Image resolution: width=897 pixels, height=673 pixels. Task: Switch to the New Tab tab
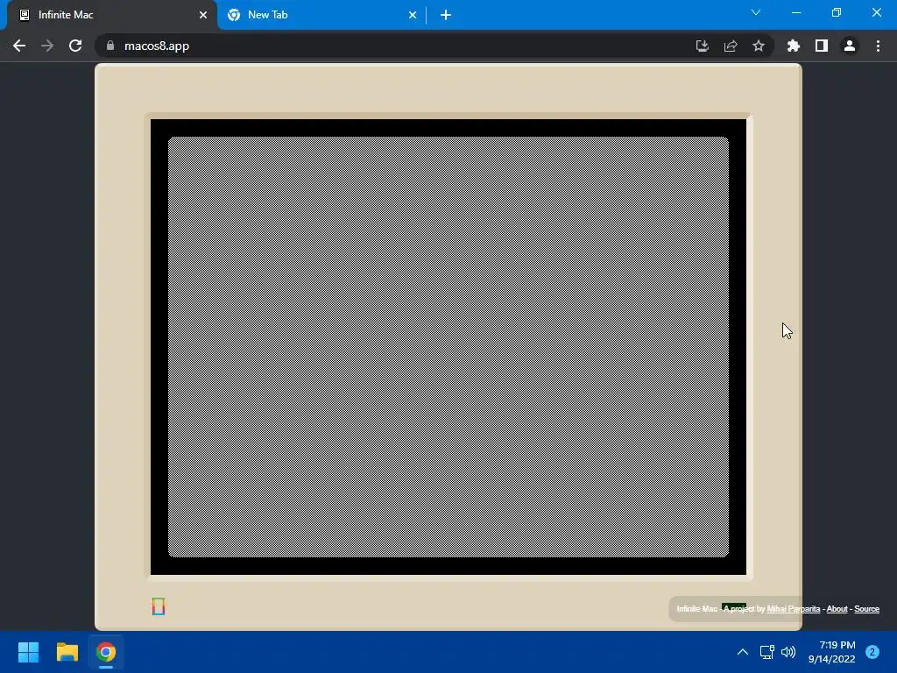point(321,15)
